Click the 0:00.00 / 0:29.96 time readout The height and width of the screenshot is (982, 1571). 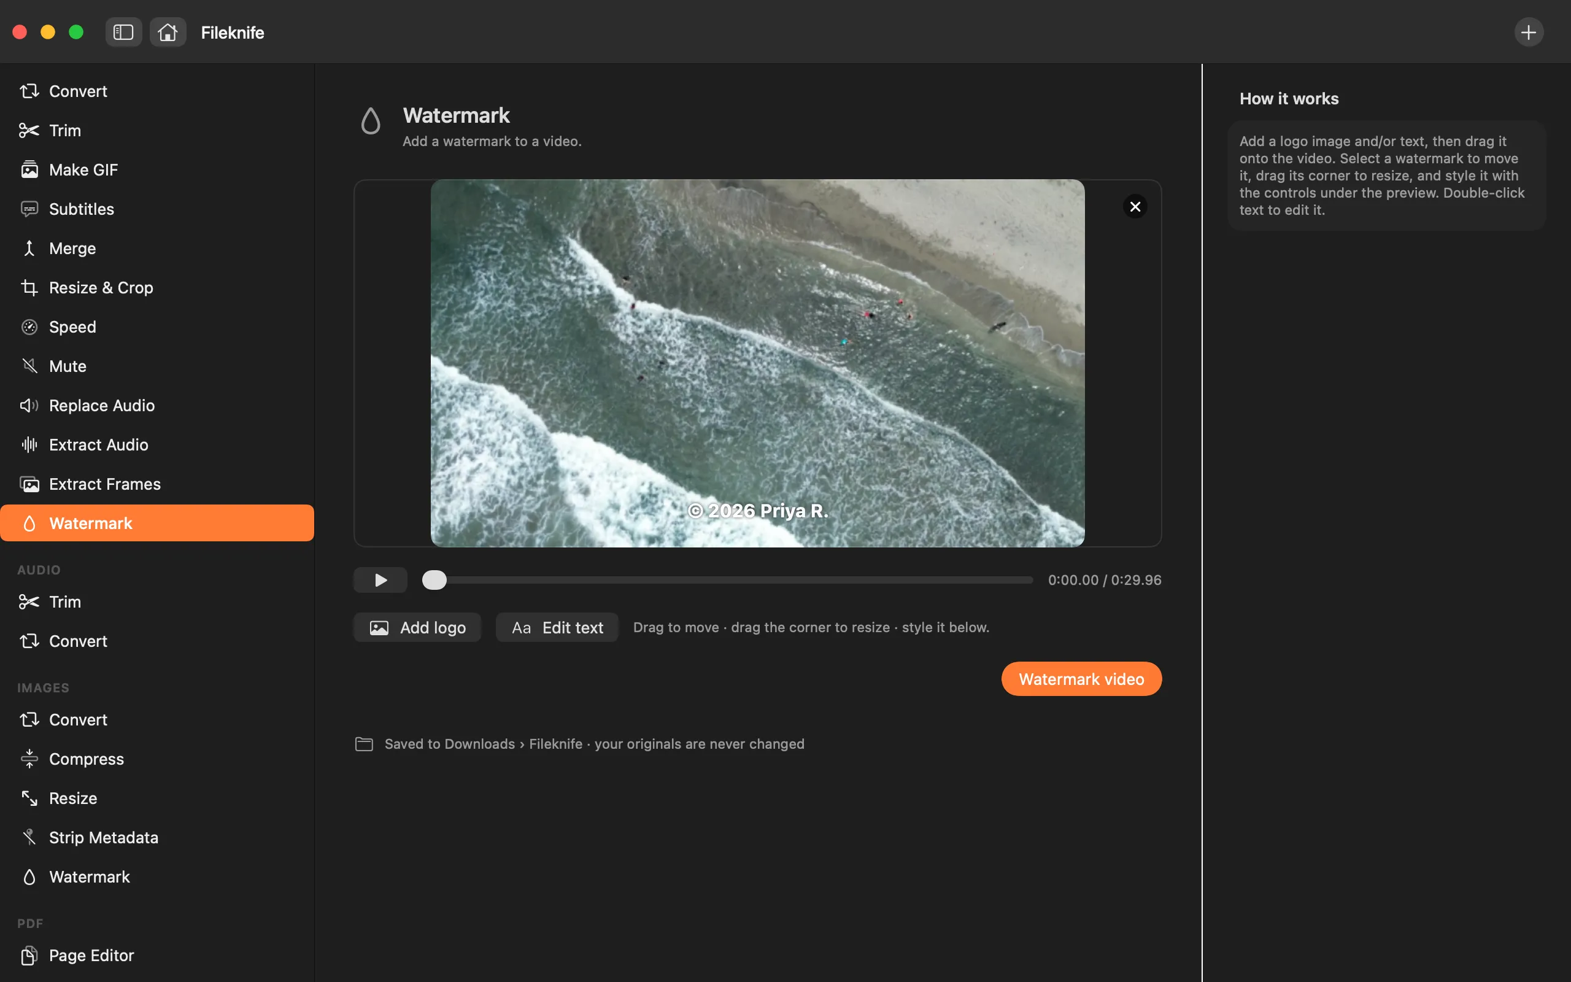(1104, 580)
